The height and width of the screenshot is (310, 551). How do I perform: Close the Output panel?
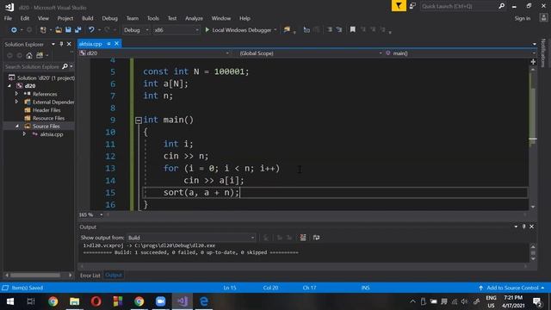click(x=532, y=226)
